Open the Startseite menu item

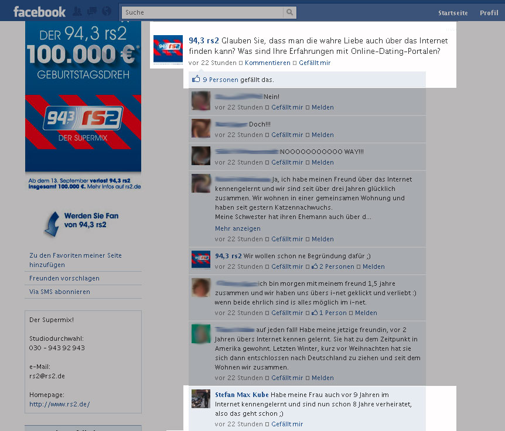click(x=453, y=12)
